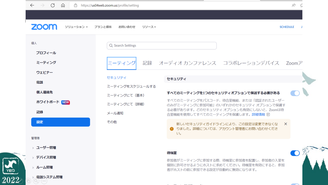Switch to the 記録 settings tab
328x185 pixels.
tap(147, 63)
